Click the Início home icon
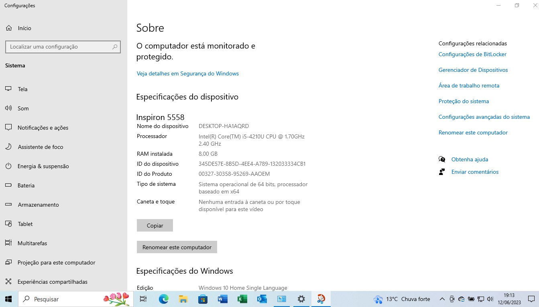539x307 pixels. 8,28
